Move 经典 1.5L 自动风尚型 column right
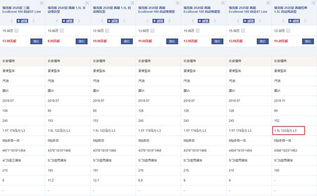This screenshot has height=196, width=317. point(305,21)
